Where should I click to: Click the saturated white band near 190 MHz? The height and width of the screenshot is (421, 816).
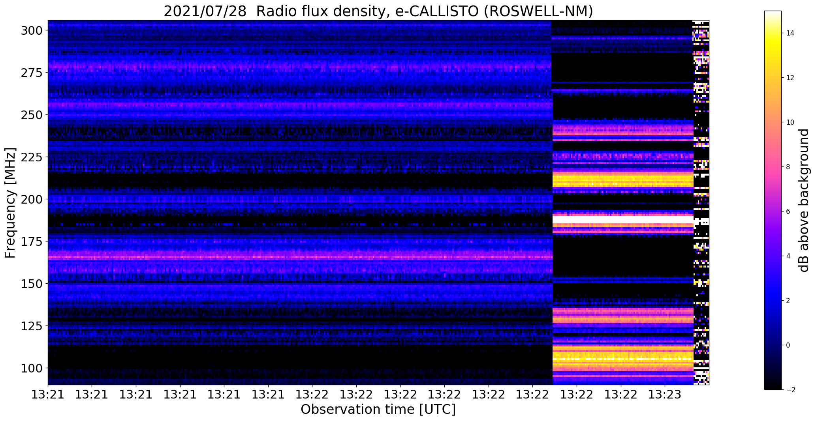tap(622, 219)
